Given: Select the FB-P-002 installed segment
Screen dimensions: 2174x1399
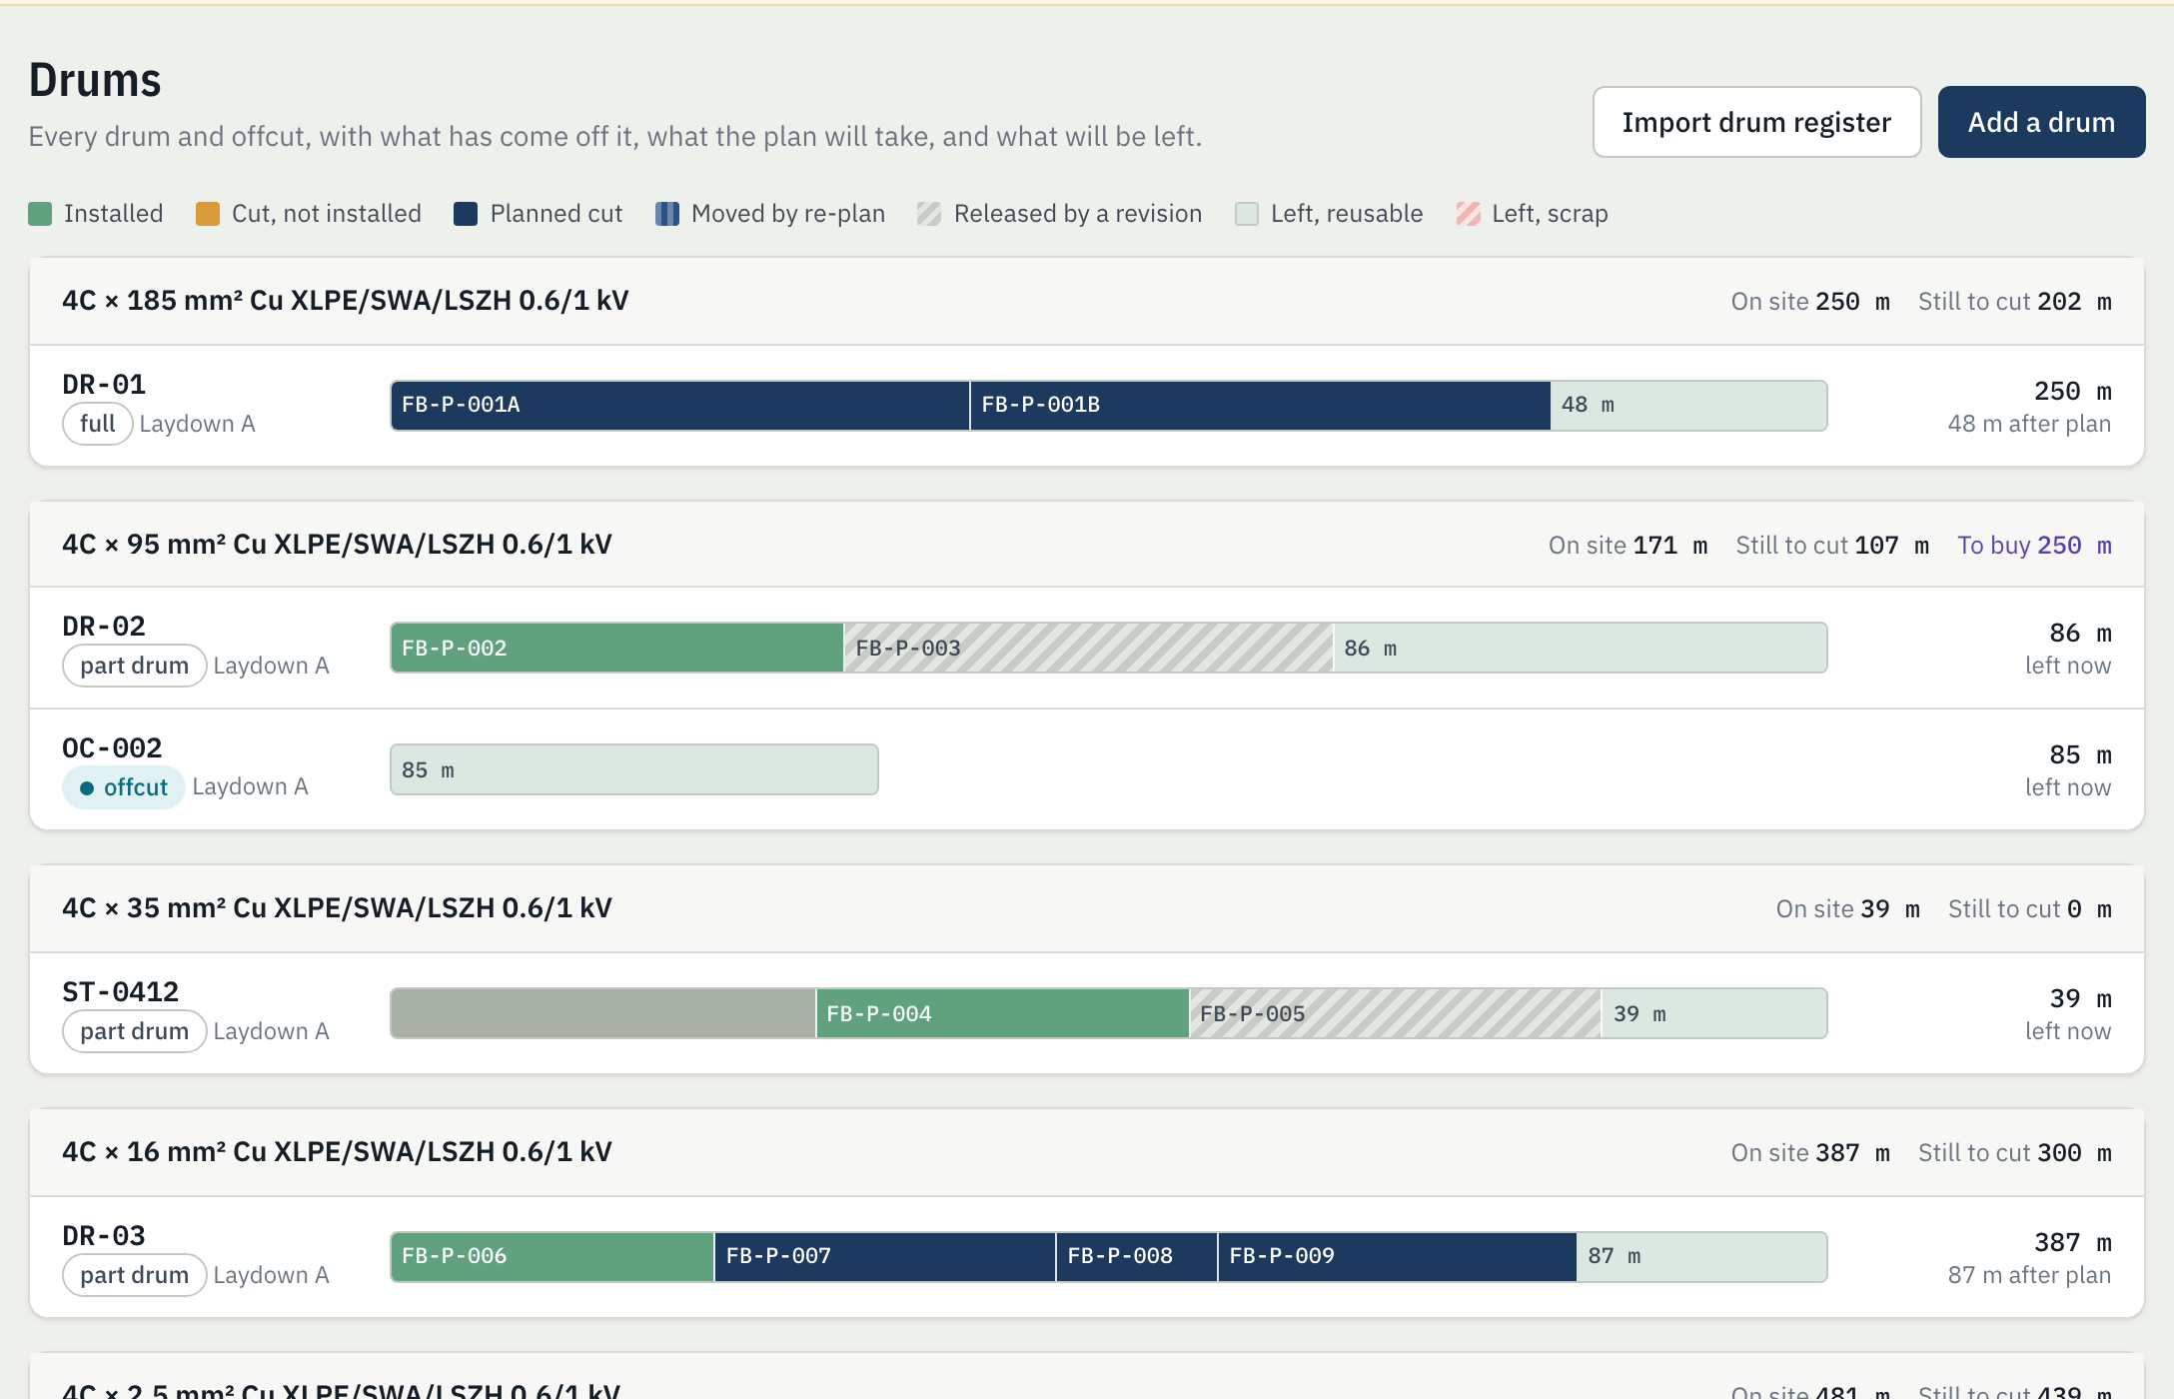Looking at the screenshot, I should coord(617,648).
